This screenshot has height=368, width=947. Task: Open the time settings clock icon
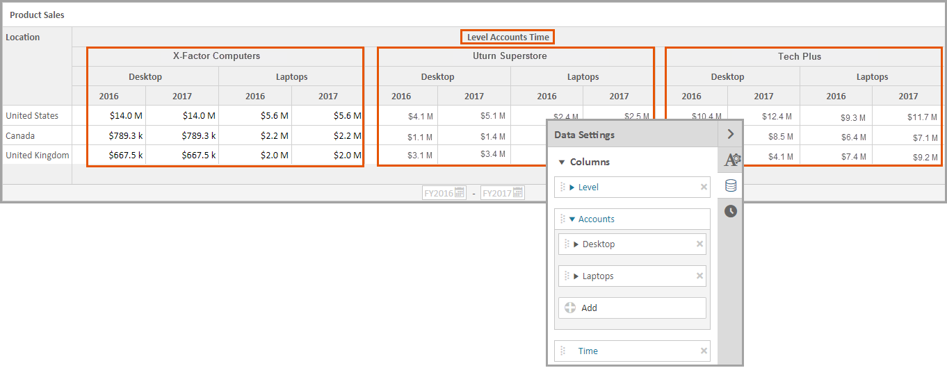point(730,211)
